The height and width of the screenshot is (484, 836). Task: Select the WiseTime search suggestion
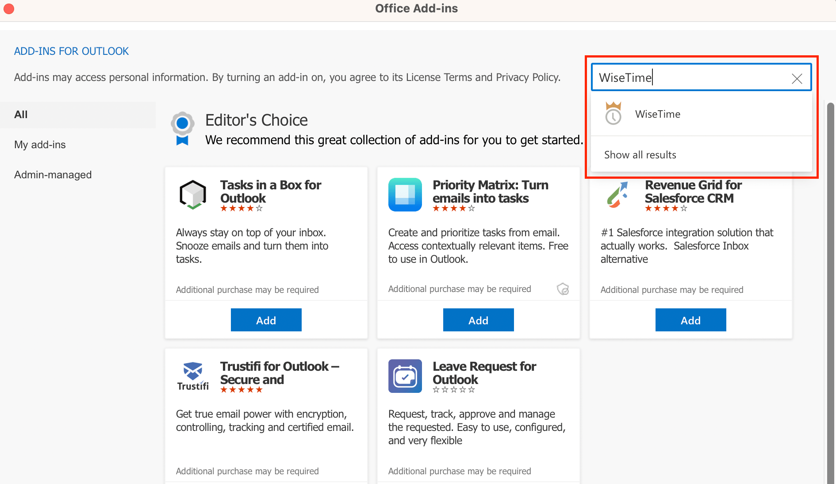(x=658, y=114)
